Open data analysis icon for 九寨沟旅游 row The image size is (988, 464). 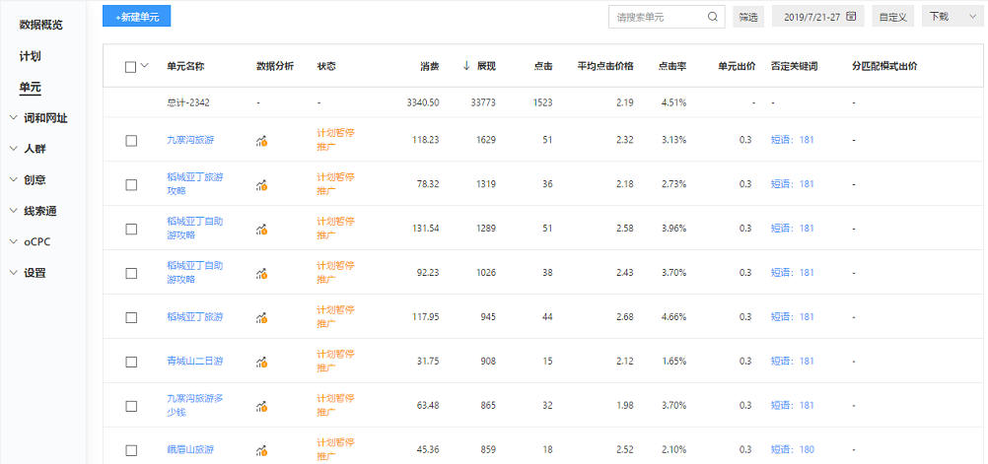(x=261, y=141)
